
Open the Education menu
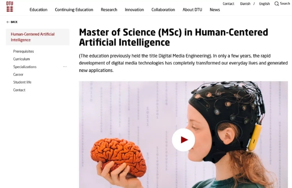(x=39, y=10)
